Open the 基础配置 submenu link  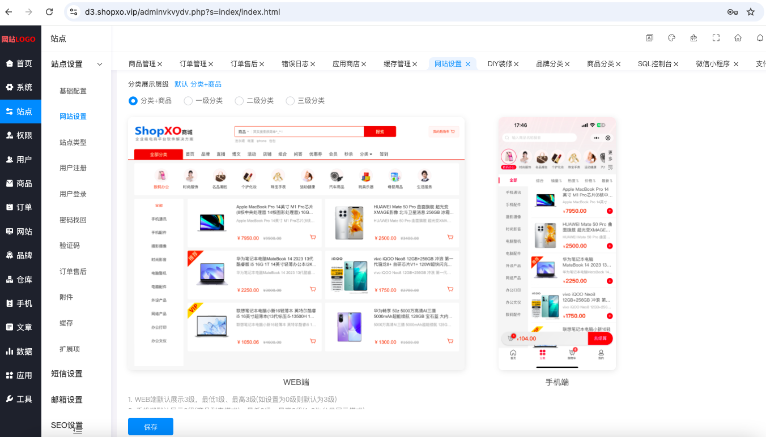click(73, 91)
